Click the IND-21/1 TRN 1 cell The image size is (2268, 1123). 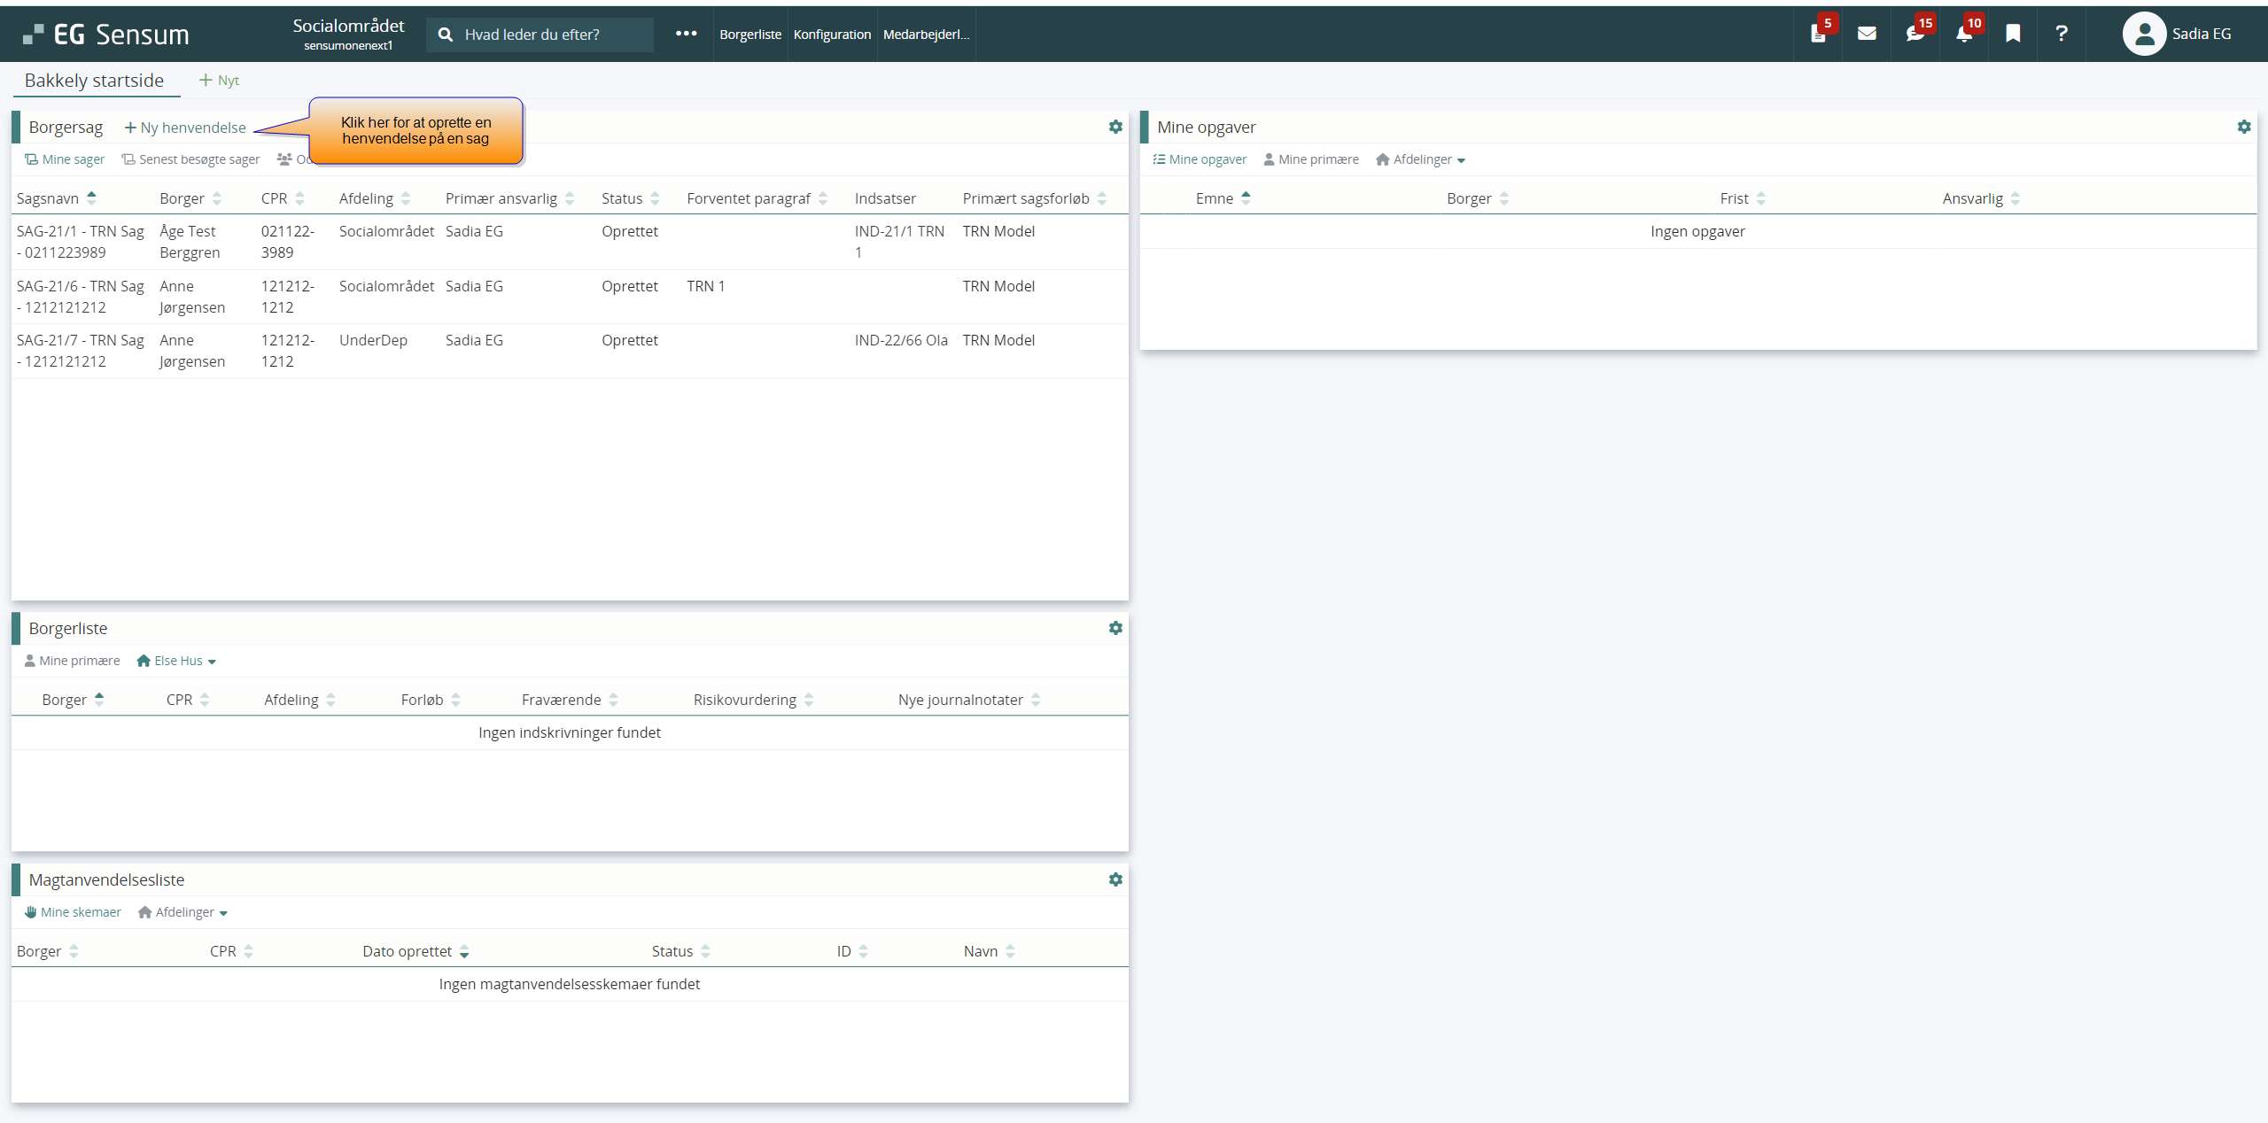[899, 242]
